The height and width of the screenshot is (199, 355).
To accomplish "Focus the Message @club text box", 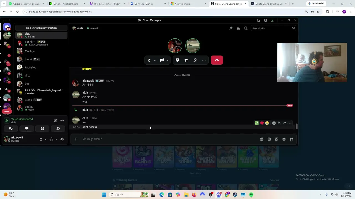I will (169, 139).
